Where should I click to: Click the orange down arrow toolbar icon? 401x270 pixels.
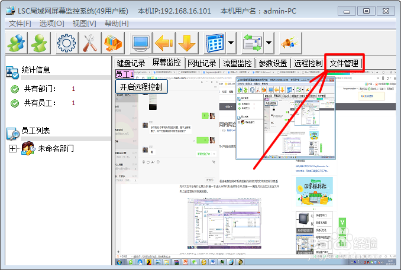pyautogui.click(x=187, y=43)
